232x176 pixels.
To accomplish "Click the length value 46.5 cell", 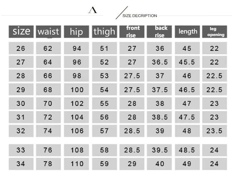I will 187,90.
